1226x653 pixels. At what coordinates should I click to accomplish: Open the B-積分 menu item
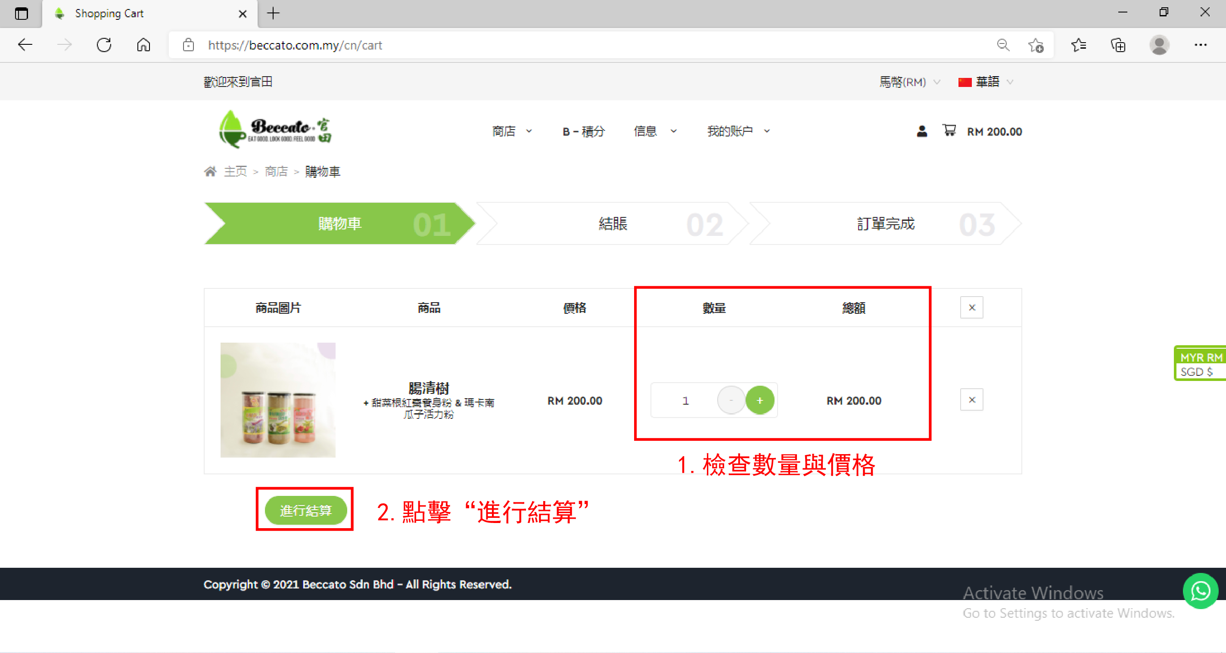584,131
